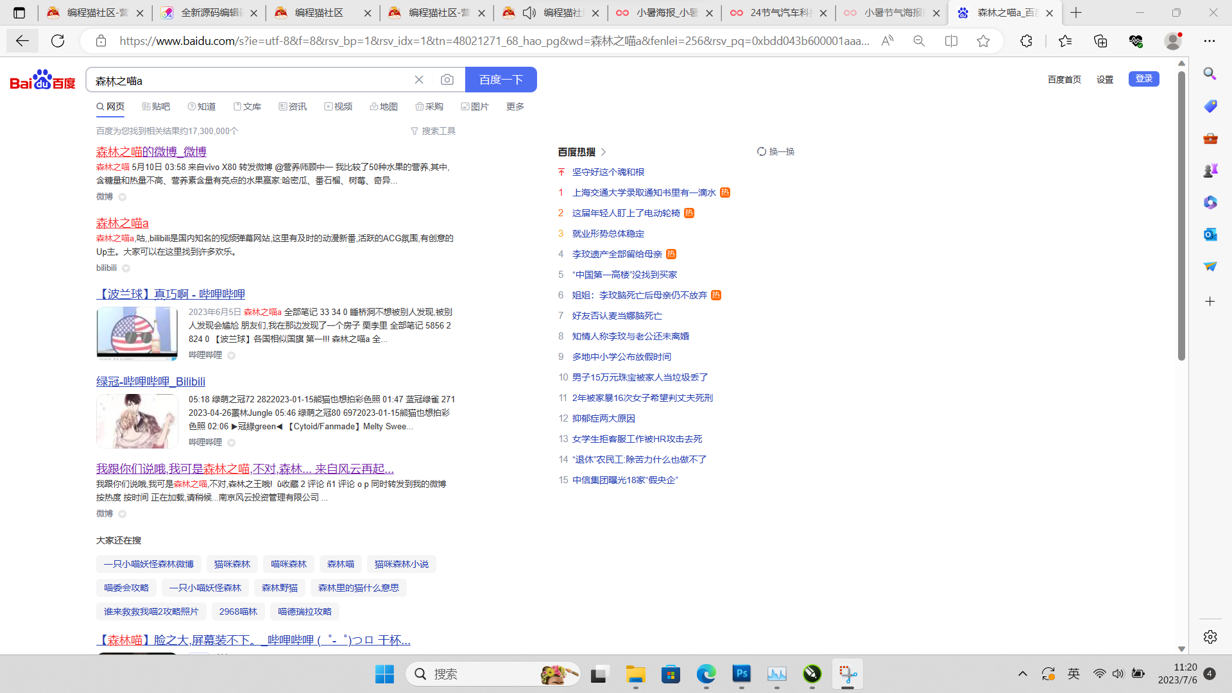Open 百度首页 link
This screenshot has width=1232, height=693.
click(1065, 80)
